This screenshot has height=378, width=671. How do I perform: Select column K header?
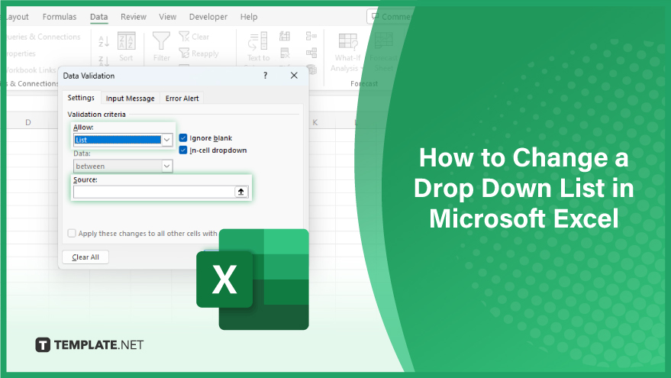315,122
